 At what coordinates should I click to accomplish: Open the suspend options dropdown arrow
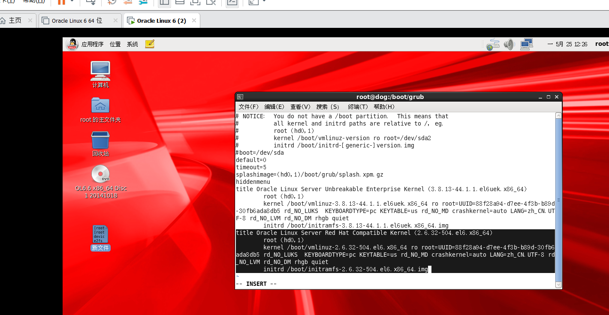[72, 3]
